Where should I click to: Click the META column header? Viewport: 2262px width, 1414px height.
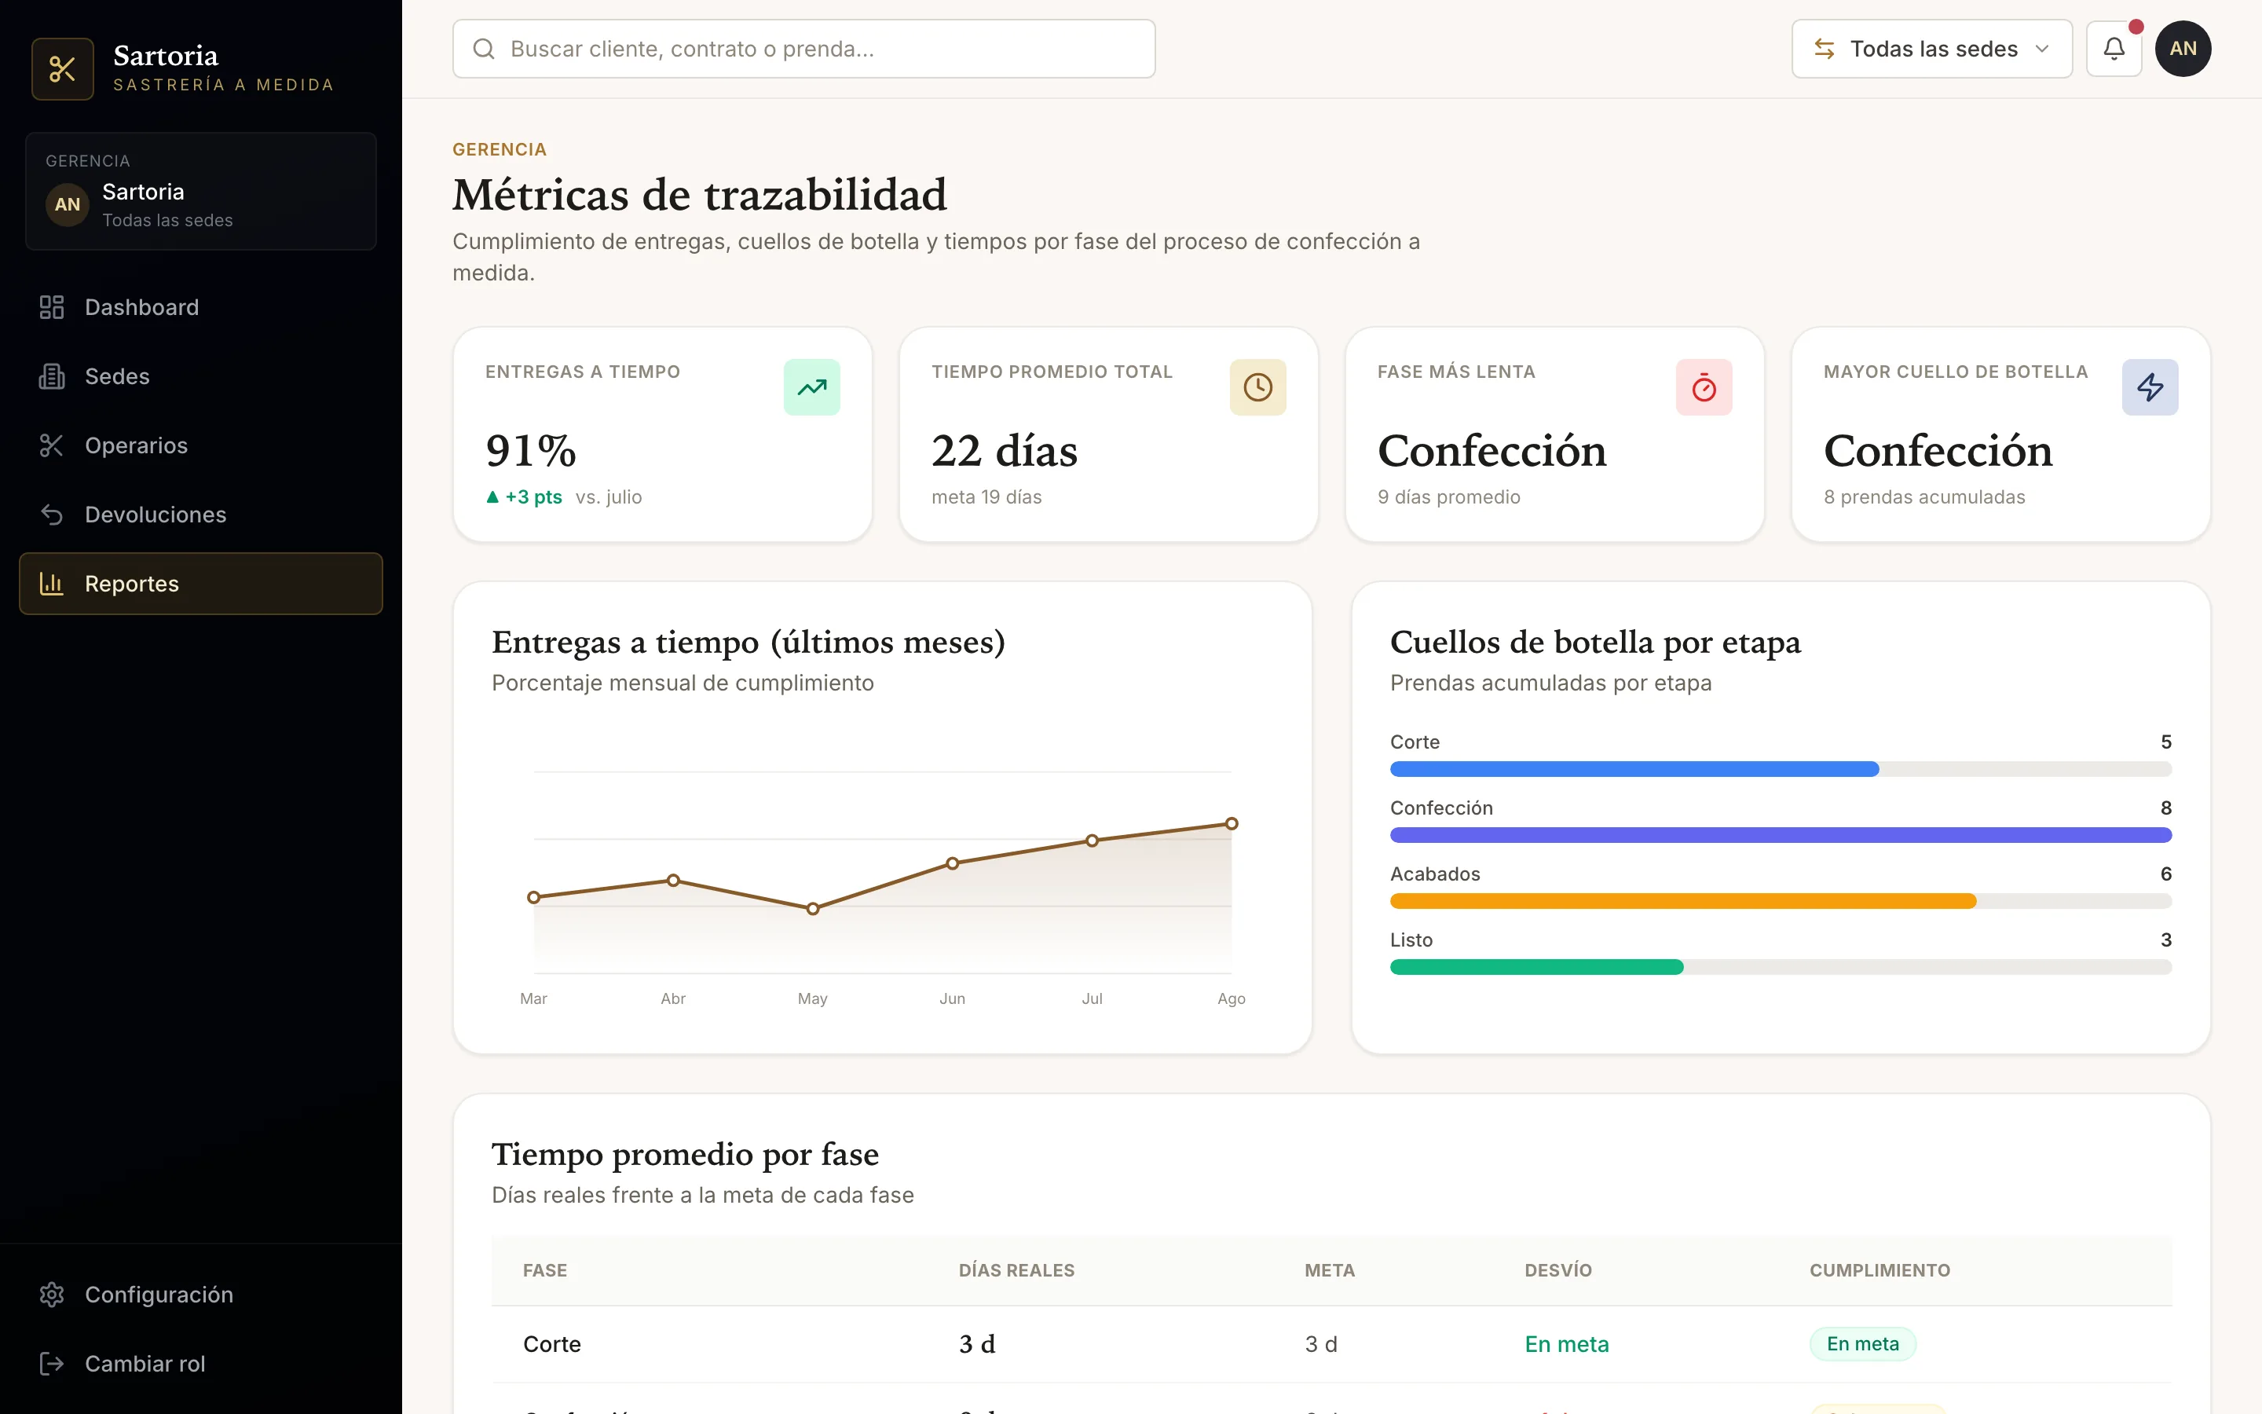point(1329,1271)
